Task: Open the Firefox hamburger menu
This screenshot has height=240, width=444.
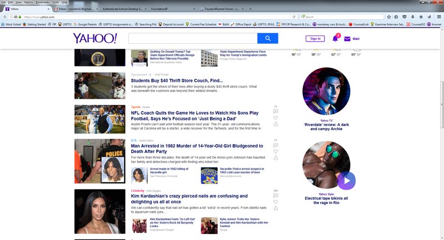Action: 439,17
